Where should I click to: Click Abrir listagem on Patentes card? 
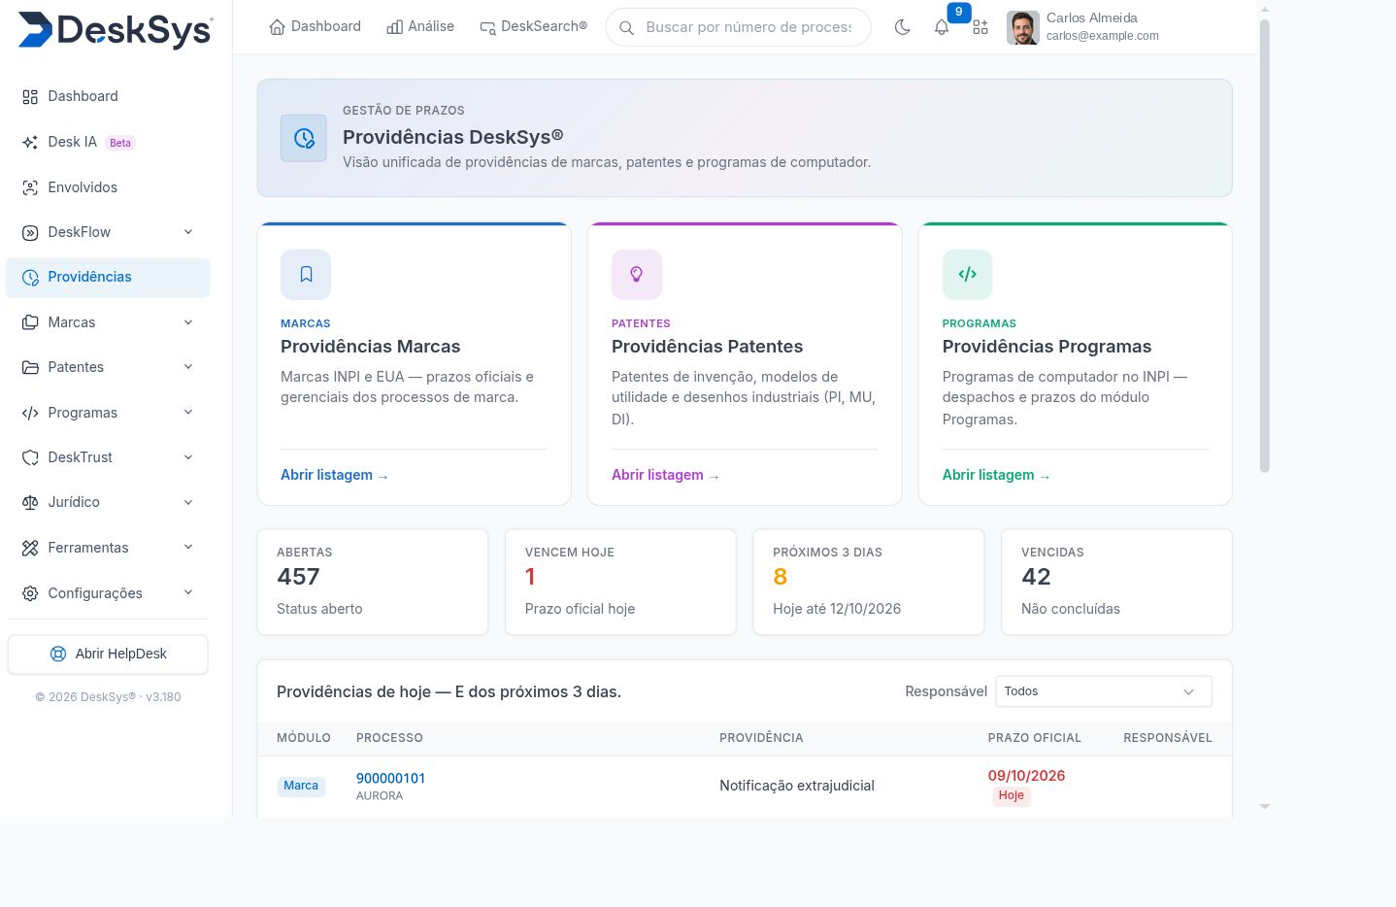tap(666, 475)
